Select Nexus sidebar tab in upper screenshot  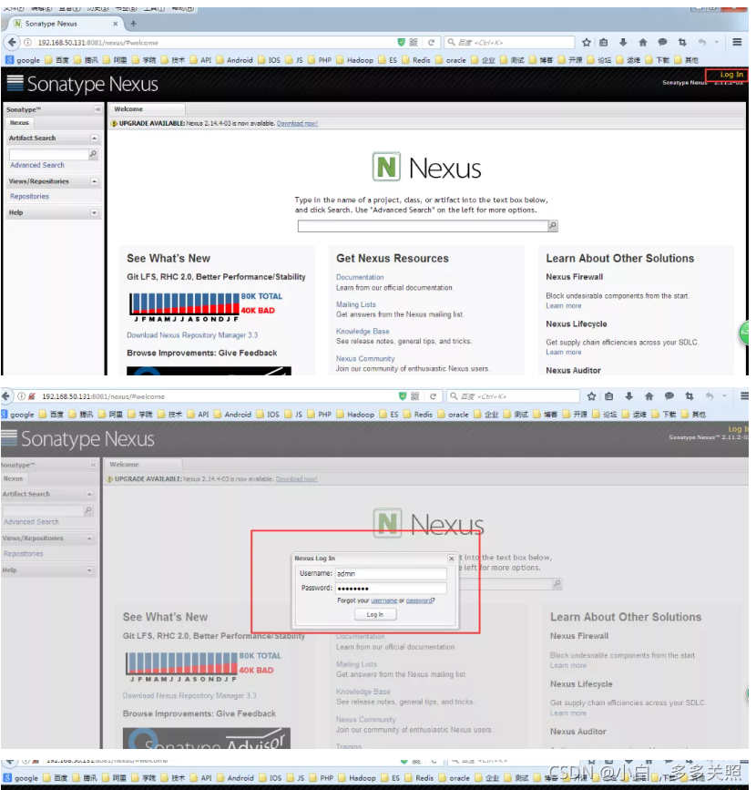coord(19,123)
